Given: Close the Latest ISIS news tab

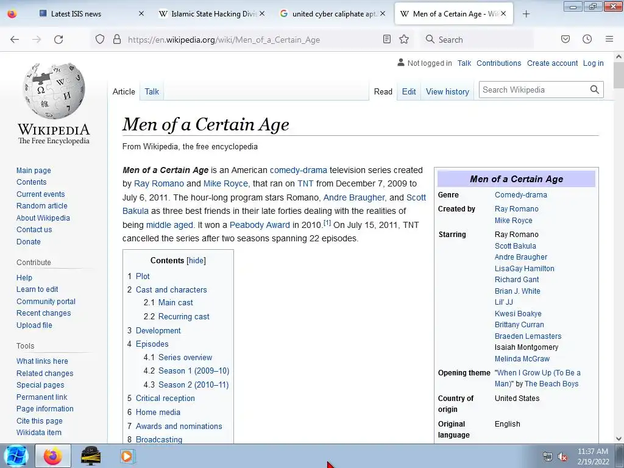Looking at the screenshot, I should click(x=141, y=13).
